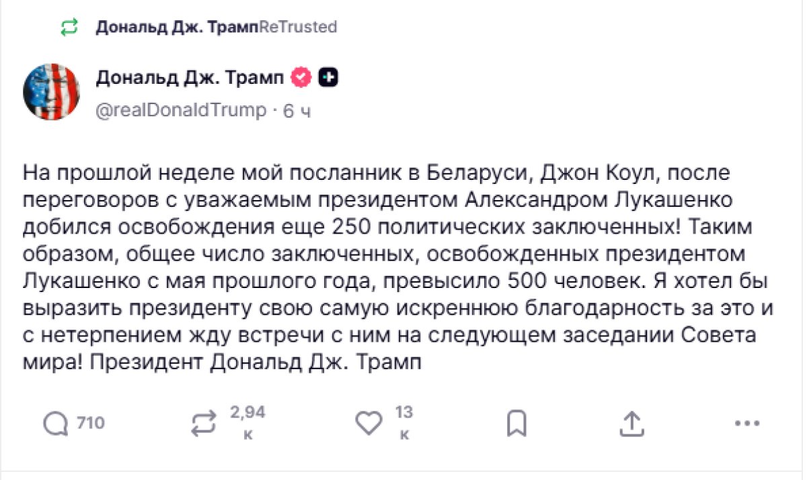Toggle the ReTruth arrows below the post
The height and width of the screenshot is (480, 807).
coord(204,423)
